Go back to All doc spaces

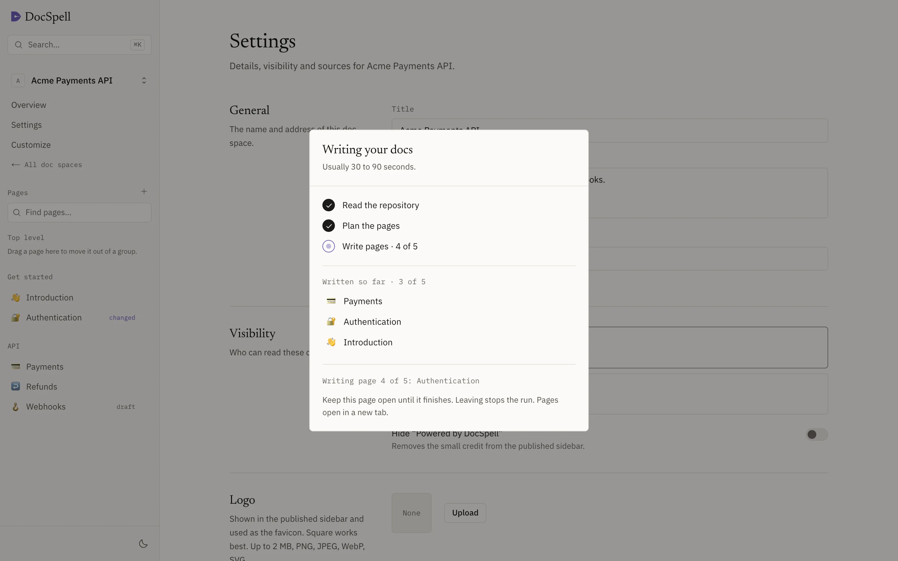[x=46, y=165]
